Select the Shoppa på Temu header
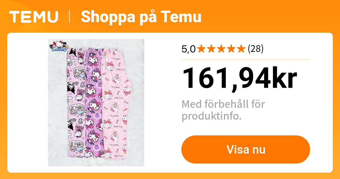This screenshot has height=179, width=340. point(141,17)
